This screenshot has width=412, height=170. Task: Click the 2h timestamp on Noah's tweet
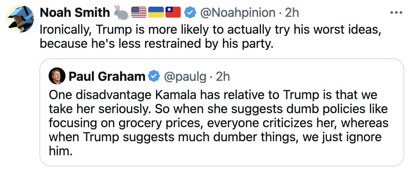coord(292,13)
